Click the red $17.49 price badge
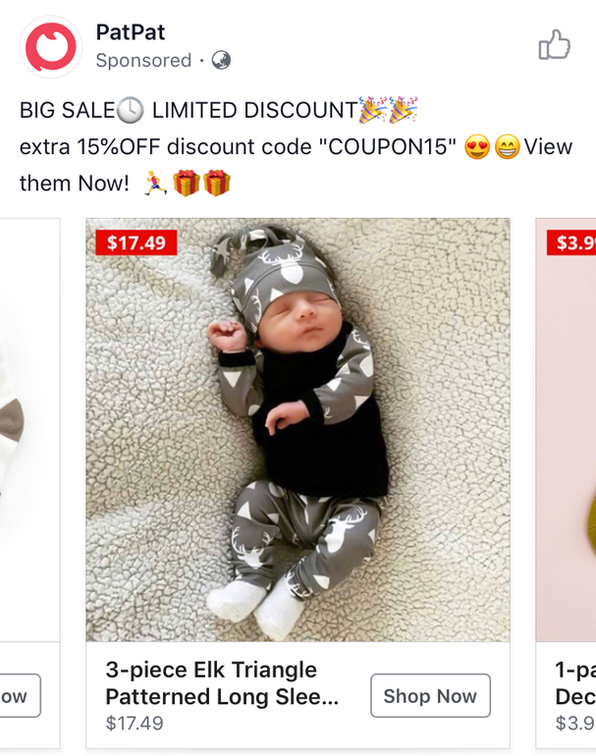The image size is (596, 756). tap(135, 242)
